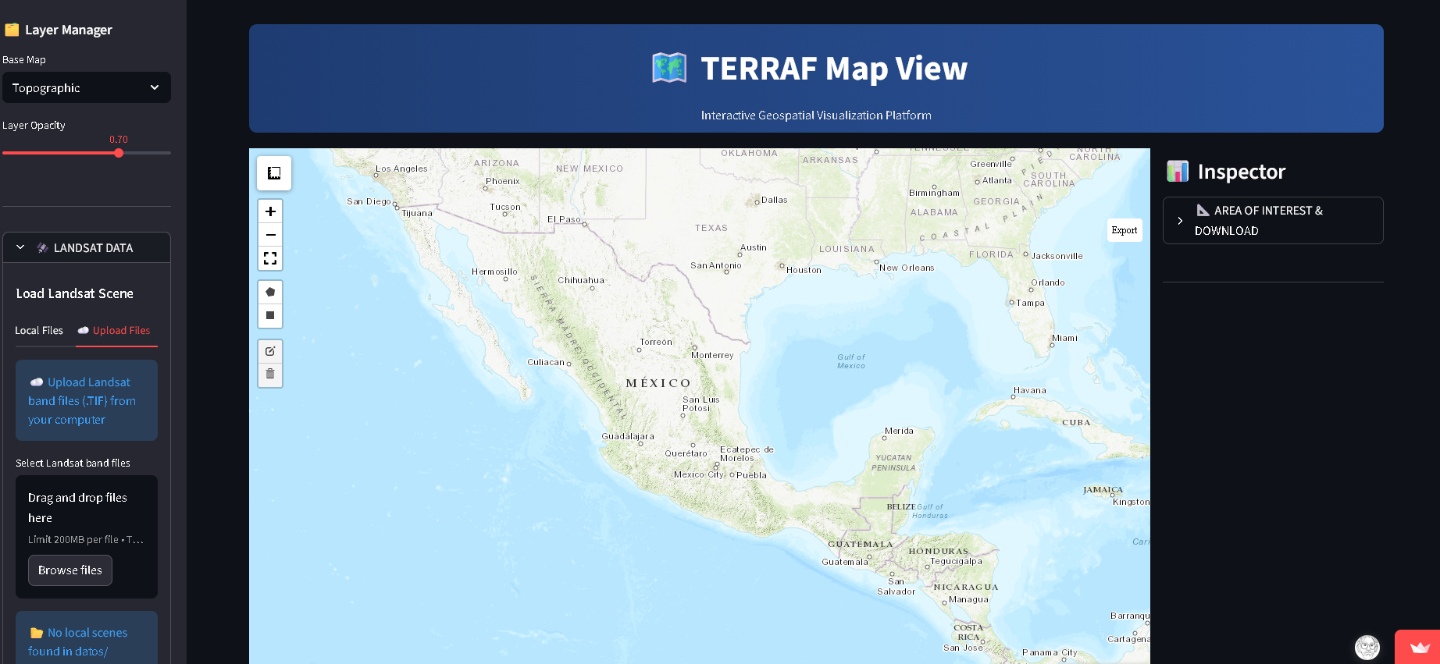Click the 'Load Landsat Scene' heading
Image resolution: width=1440 pixels, height=664 pixels.
75,293
